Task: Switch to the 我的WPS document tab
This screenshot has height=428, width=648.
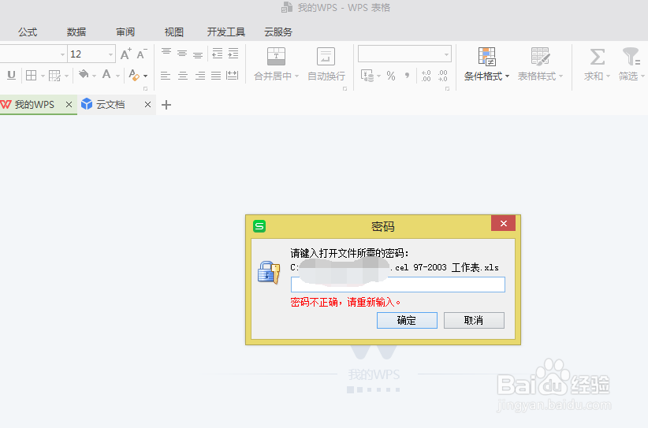Action: pos(35,105)
